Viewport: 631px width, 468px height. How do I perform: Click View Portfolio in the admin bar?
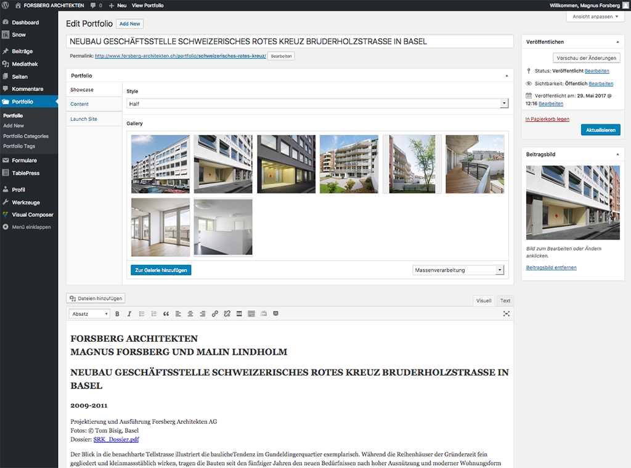148,5
